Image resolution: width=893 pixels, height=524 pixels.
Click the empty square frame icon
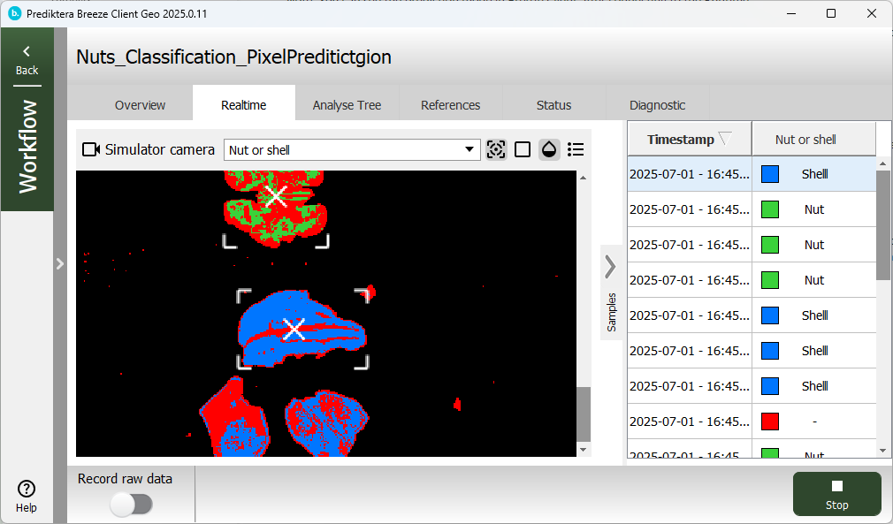(x=523, y=149)
